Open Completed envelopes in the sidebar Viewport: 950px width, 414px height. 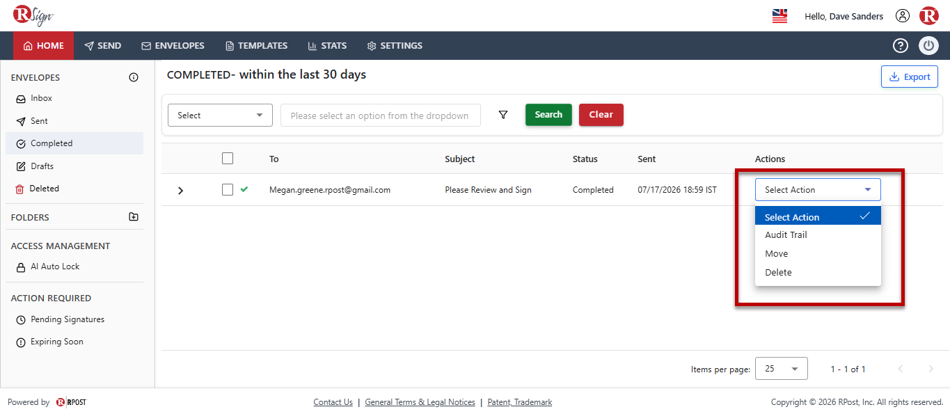[x=74, y=143]
